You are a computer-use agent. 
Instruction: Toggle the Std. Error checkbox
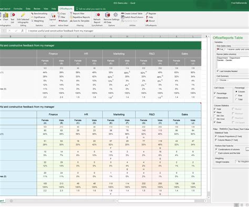215,119
